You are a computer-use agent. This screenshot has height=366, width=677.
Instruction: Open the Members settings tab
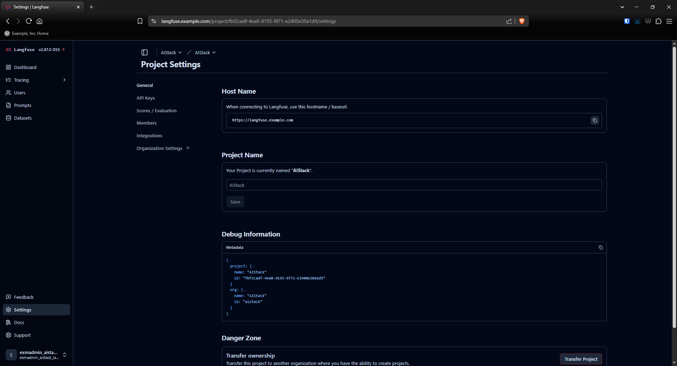click(146, 123)
